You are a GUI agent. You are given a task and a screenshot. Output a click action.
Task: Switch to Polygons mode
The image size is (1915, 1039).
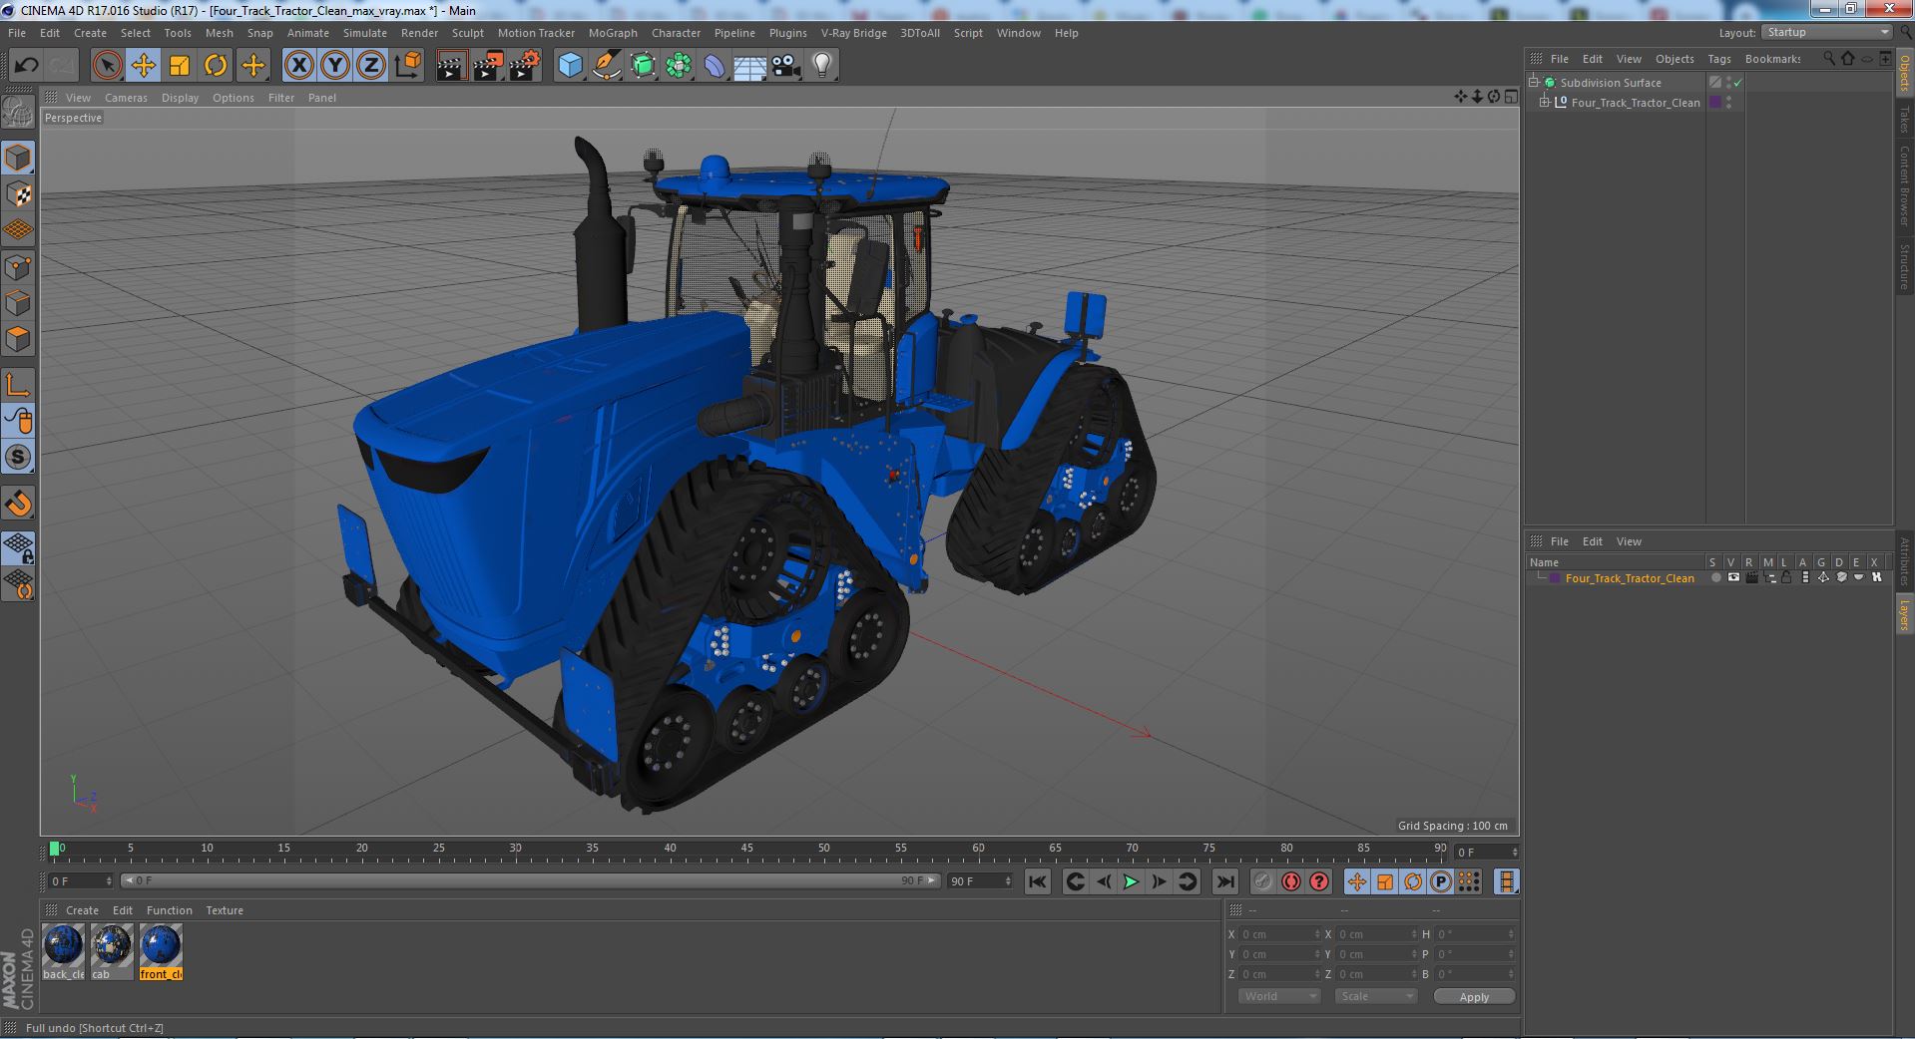point(19,339)
